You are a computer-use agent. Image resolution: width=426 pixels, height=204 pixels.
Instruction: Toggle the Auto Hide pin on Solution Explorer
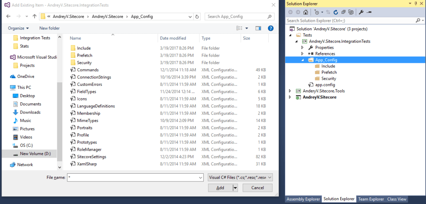416,3
